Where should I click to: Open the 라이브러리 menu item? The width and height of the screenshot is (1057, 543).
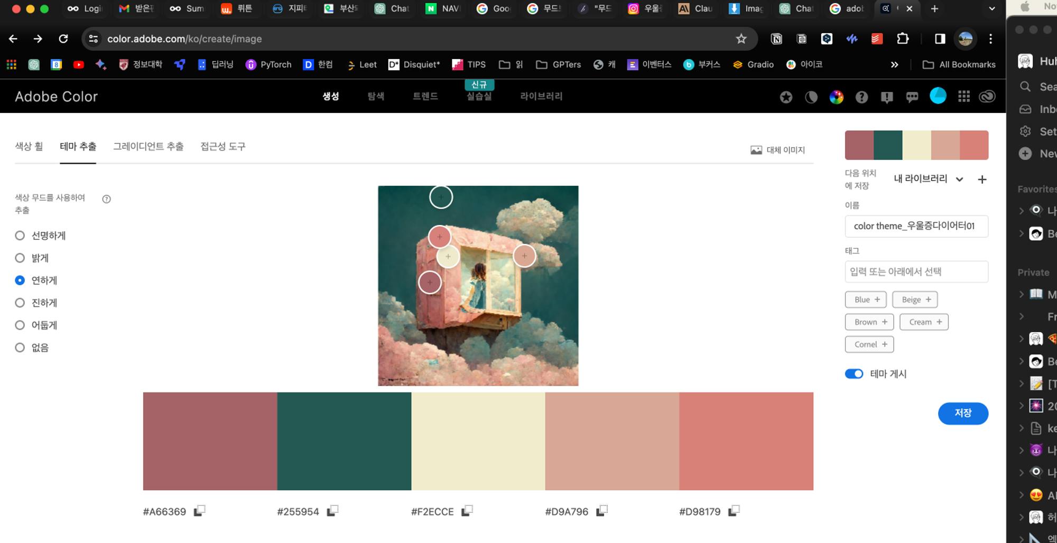(x=541, y=96)
